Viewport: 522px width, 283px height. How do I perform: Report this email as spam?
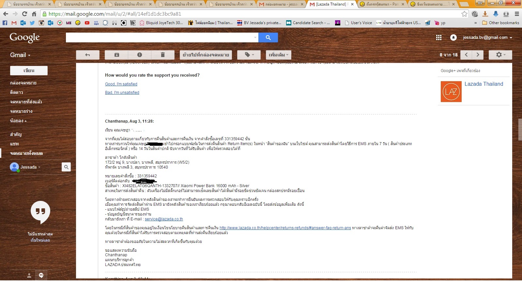[140, 55]
